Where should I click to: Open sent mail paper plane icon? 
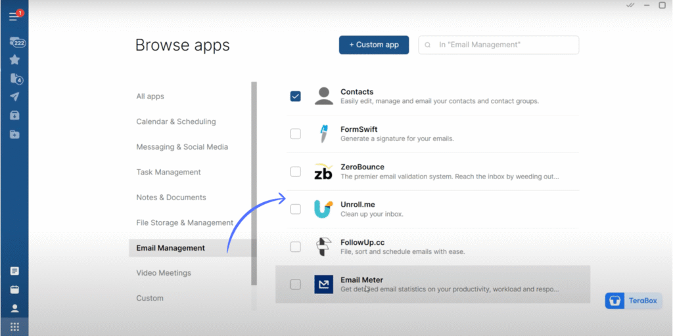click(14, 96)
